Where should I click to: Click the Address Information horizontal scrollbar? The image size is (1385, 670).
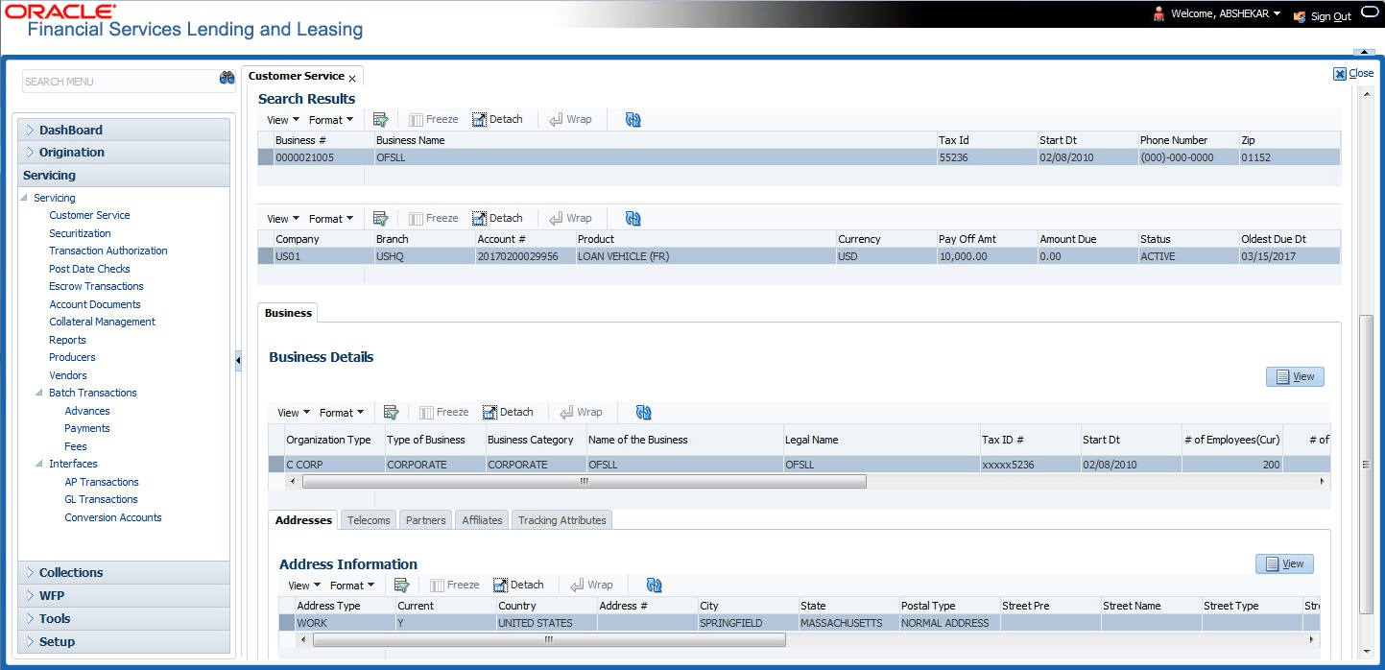[549, 639]
